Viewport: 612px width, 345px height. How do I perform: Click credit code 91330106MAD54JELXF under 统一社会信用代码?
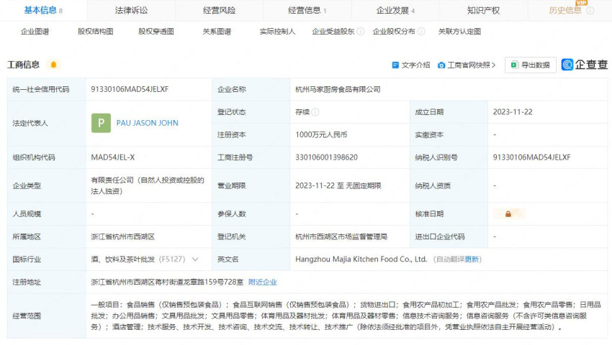click(130, 89)
